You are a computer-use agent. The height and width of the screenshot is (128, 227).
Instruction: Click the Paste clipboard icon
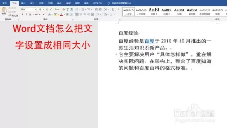[x=4, y=10]
